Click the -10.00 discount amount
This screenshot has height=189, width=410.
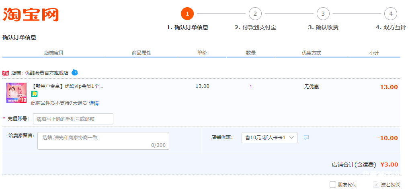[387, 138]
